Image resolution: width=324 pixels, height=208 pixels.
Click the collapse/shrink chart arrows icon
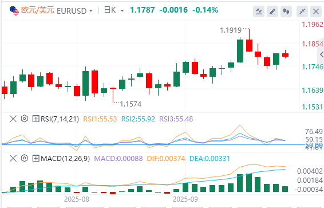(x=302, y=11)
